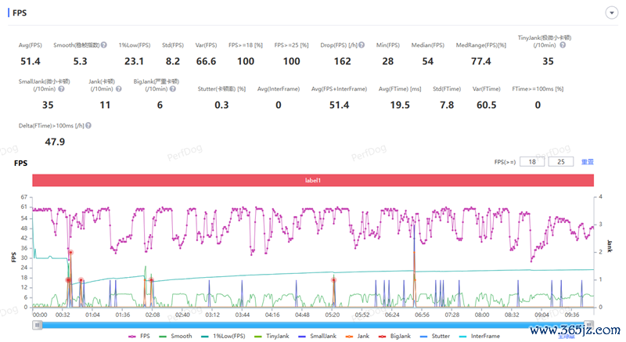Click the help icon beside Drop(FPS)
Image resolution: width=626 pixels, height=342 pixels.
click(362, 45)
